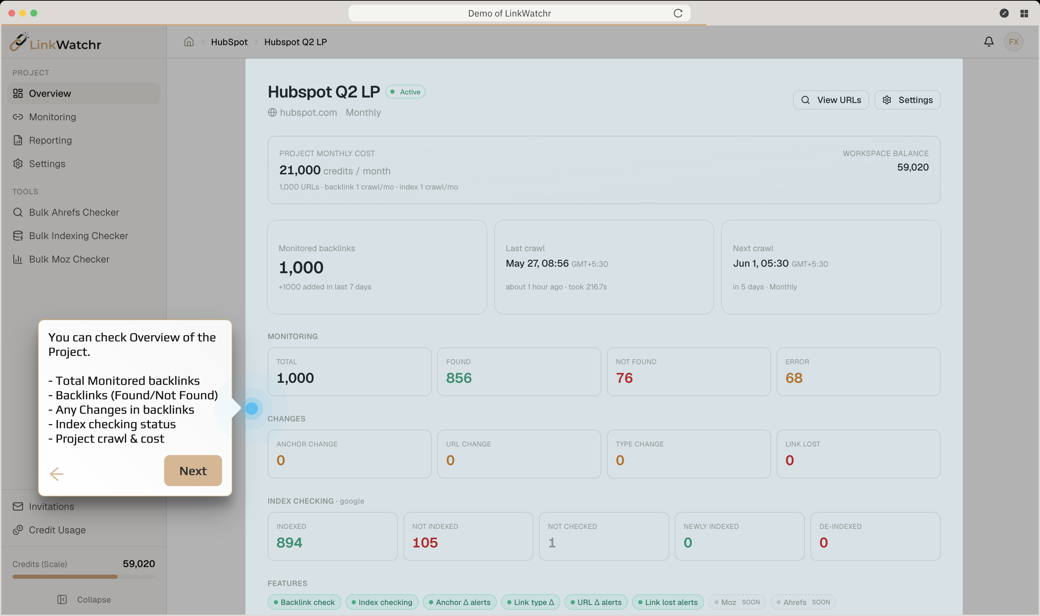
Task: Open the Bulk Moz Checker tool
Action: point(83,259)
